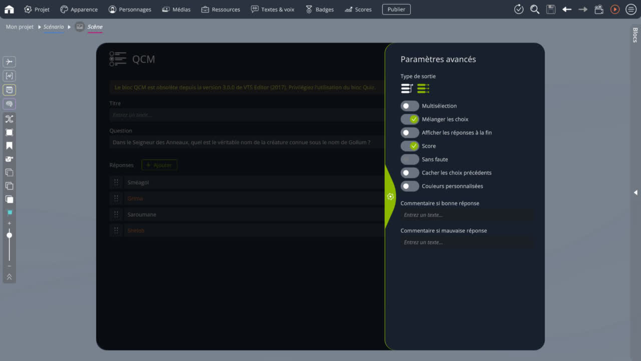Click the drag handle beside Sméagol

tap(116, 183)
